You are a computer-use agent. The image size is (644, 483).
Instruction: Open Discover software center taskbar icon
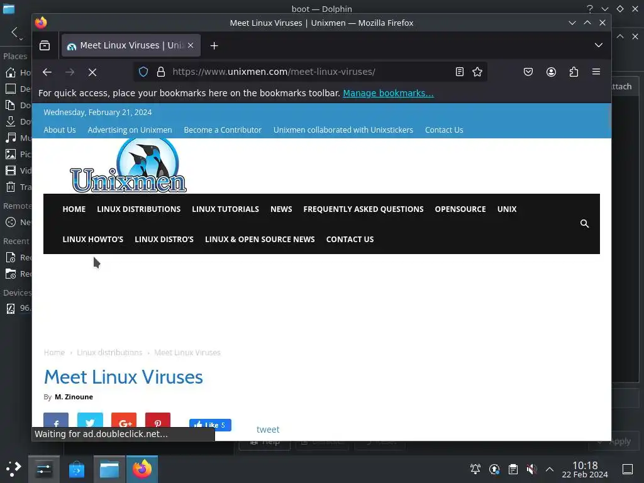coord(76,469)
